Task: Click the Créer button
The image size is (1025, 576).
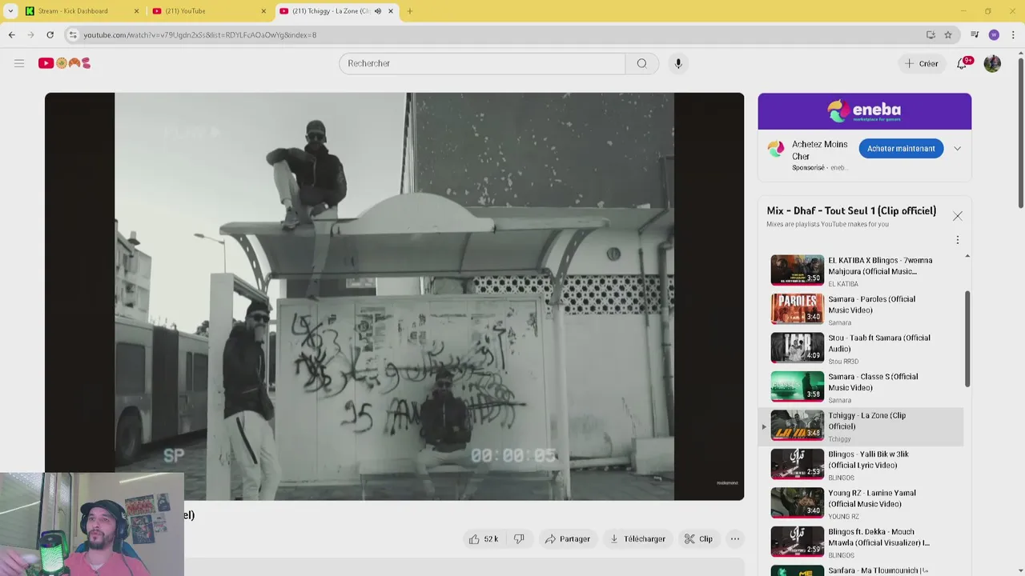Action: (x=922, y=63)
